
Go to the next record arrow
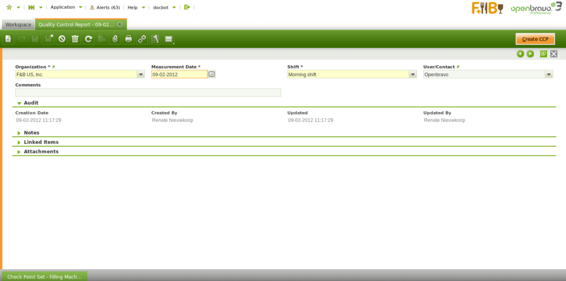click(x=530, y=54)
